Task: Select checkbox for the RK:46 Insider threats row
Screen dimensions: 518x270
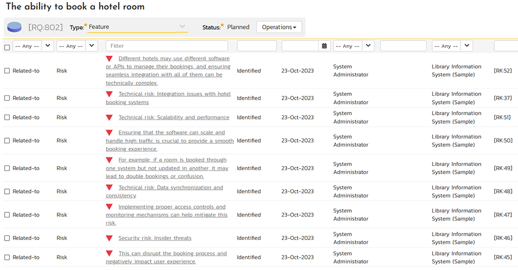Action: [x=7, y=238]
